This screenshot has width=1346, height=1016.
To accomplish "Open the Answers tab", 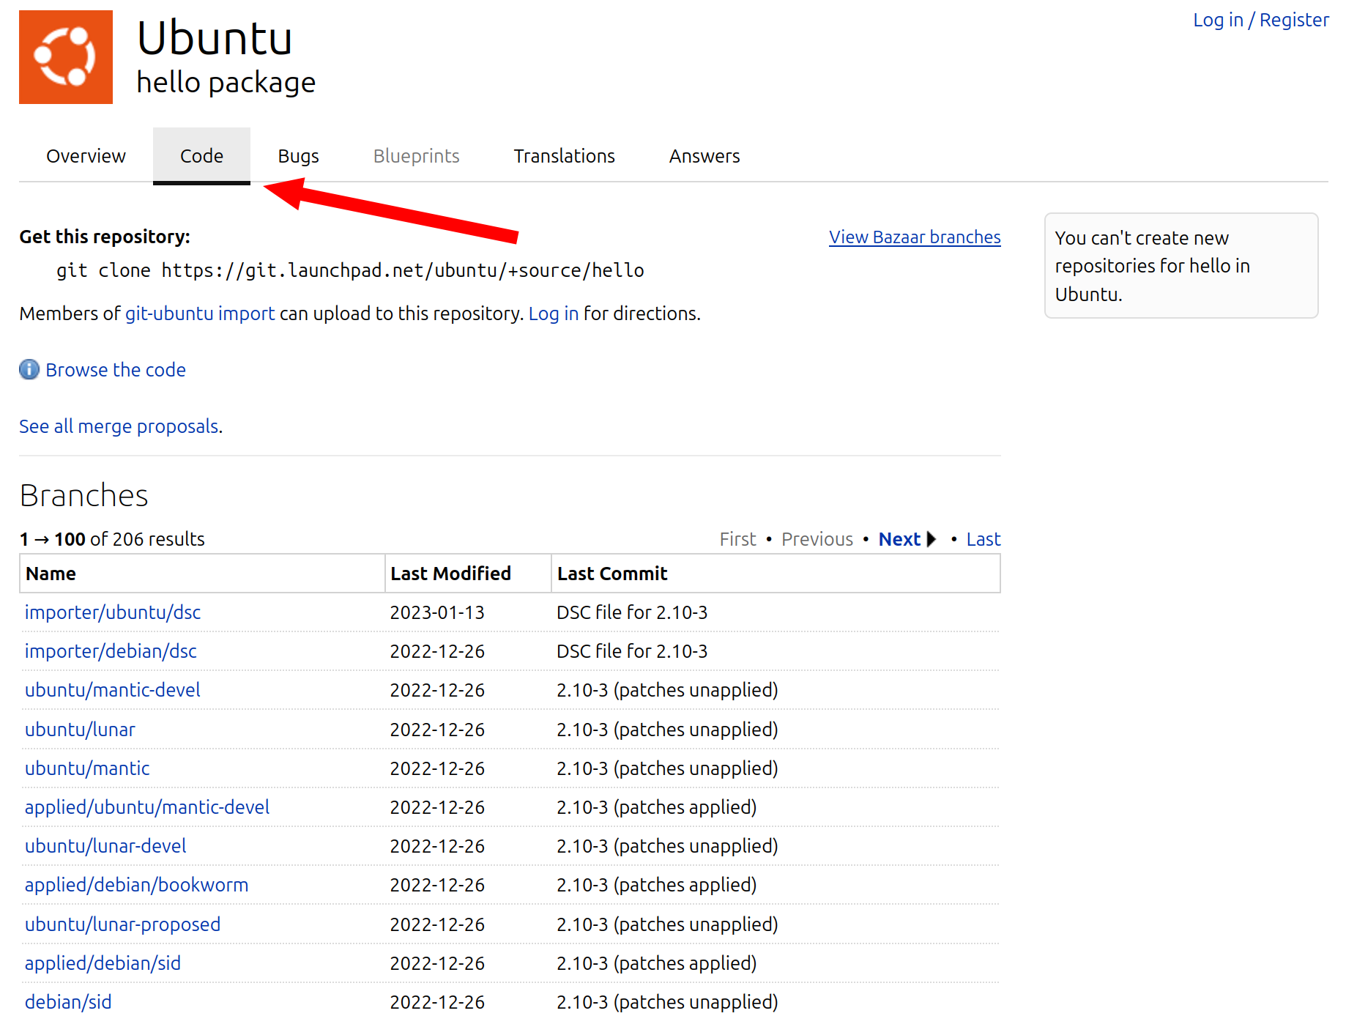I will pyautogui.click(x=704, y=156).
